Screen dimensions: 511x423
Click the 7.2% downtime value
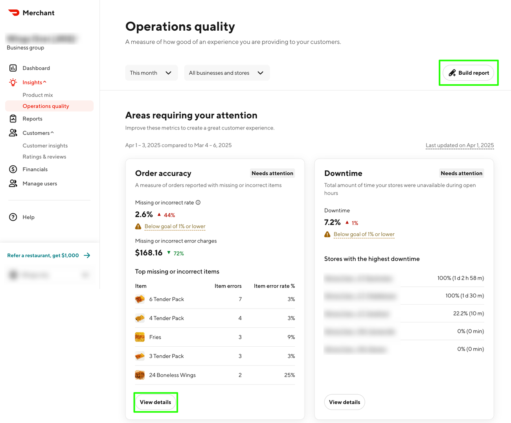[x=333, y=222]
